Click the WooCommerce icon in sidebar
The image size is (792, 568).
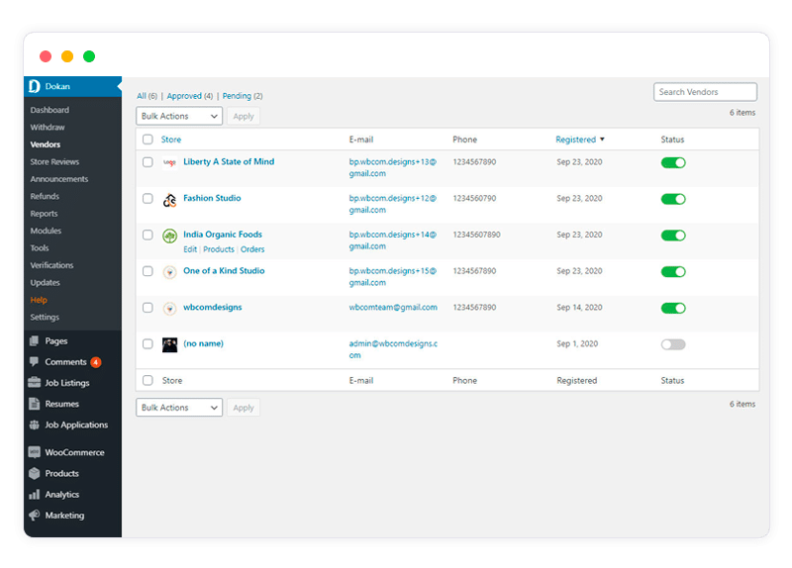[35, 452]
